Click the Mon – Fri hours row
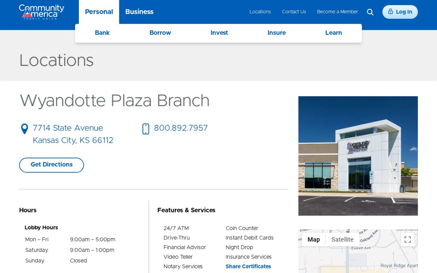This screenshot has height=273, width=437. click(70, 240)
